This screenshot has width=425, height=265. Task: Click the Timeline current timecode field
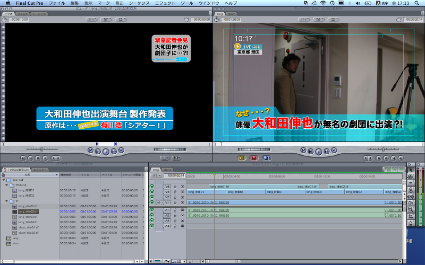click(175, 175)
